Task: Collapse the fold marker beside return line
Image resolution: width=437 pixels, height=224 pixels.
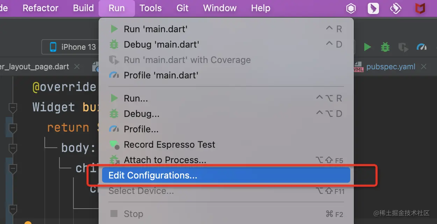Action: pos(13,128)
